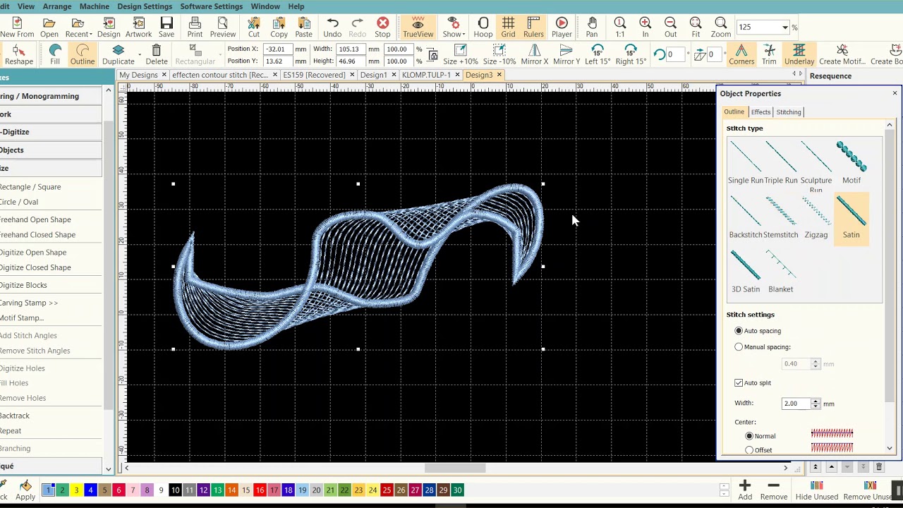903x508 pixels.
Task: Select Digitize Closed Shape
Action: [35, 267]
